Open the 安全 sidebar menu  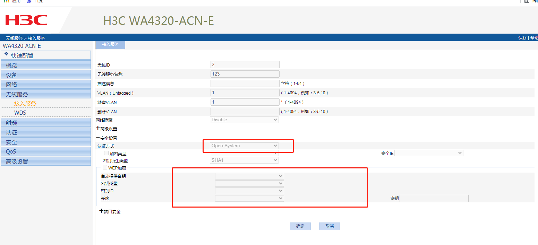(x=46, y=142)
